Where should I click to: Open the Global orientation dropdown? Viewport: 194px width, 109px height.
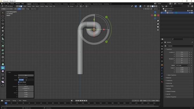(x=72, y=6)
